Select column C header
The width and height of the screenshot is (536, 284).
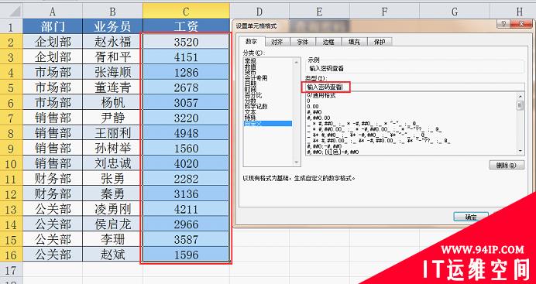click(186, 12)
